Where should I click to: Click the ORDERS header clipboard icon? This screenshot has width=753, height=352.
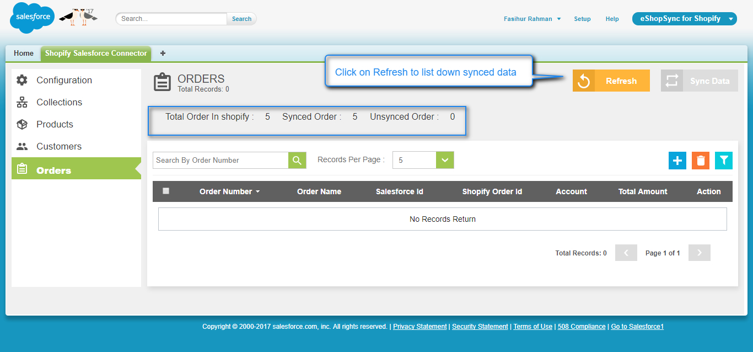pyautogui.click(x=162, y=82)
